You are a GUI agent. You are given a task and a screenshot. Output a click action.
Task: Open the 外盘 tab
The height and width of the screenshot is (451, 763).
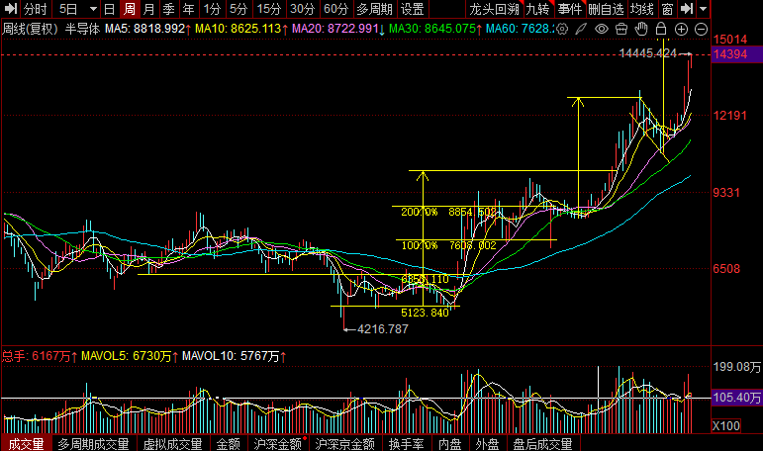(x=487, y=444)
